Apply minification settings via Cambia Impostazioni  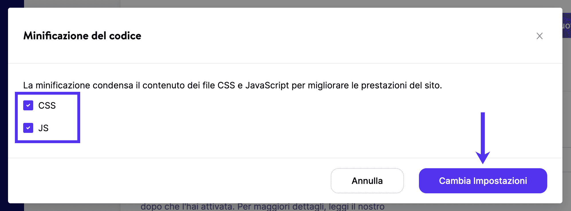pyautogui.click(x=483, y=181)
